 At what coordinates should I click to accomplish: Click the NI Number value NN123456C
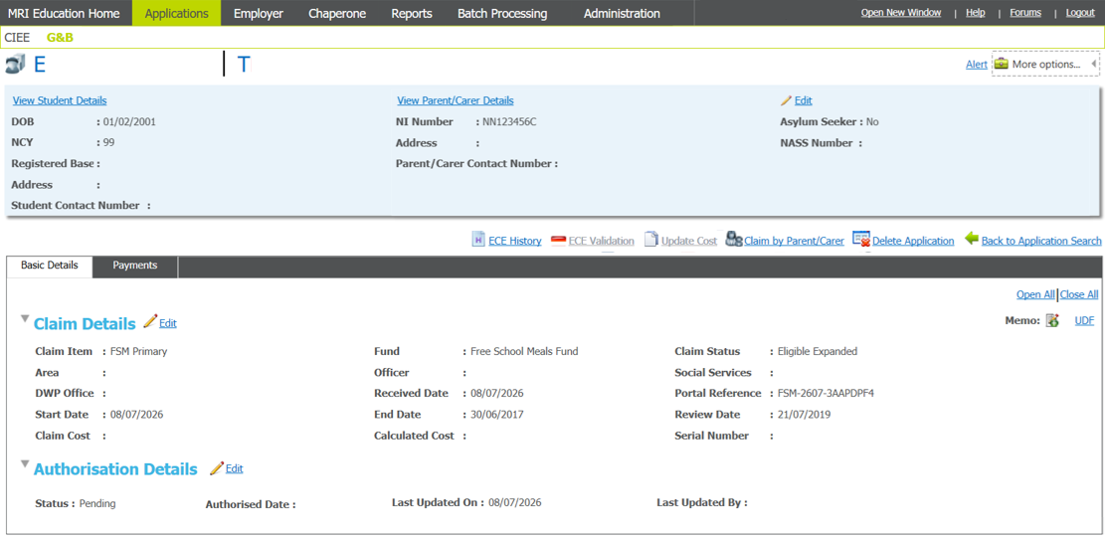[509, 122]
